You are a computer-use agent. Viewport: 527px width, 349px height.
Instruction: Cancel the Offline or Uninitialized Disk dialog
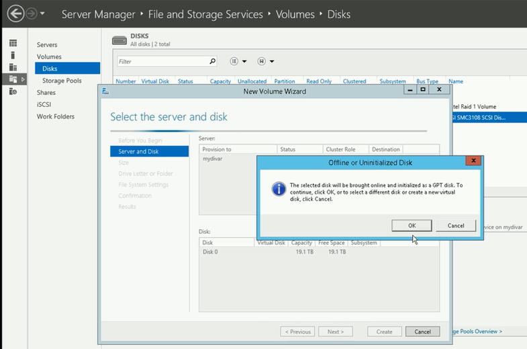(455, 225)
